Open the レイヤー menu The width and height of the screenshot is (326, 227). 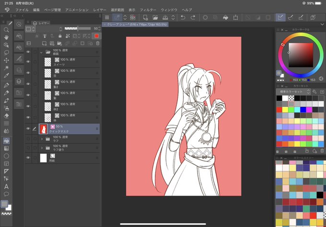[x=100, y=10]
